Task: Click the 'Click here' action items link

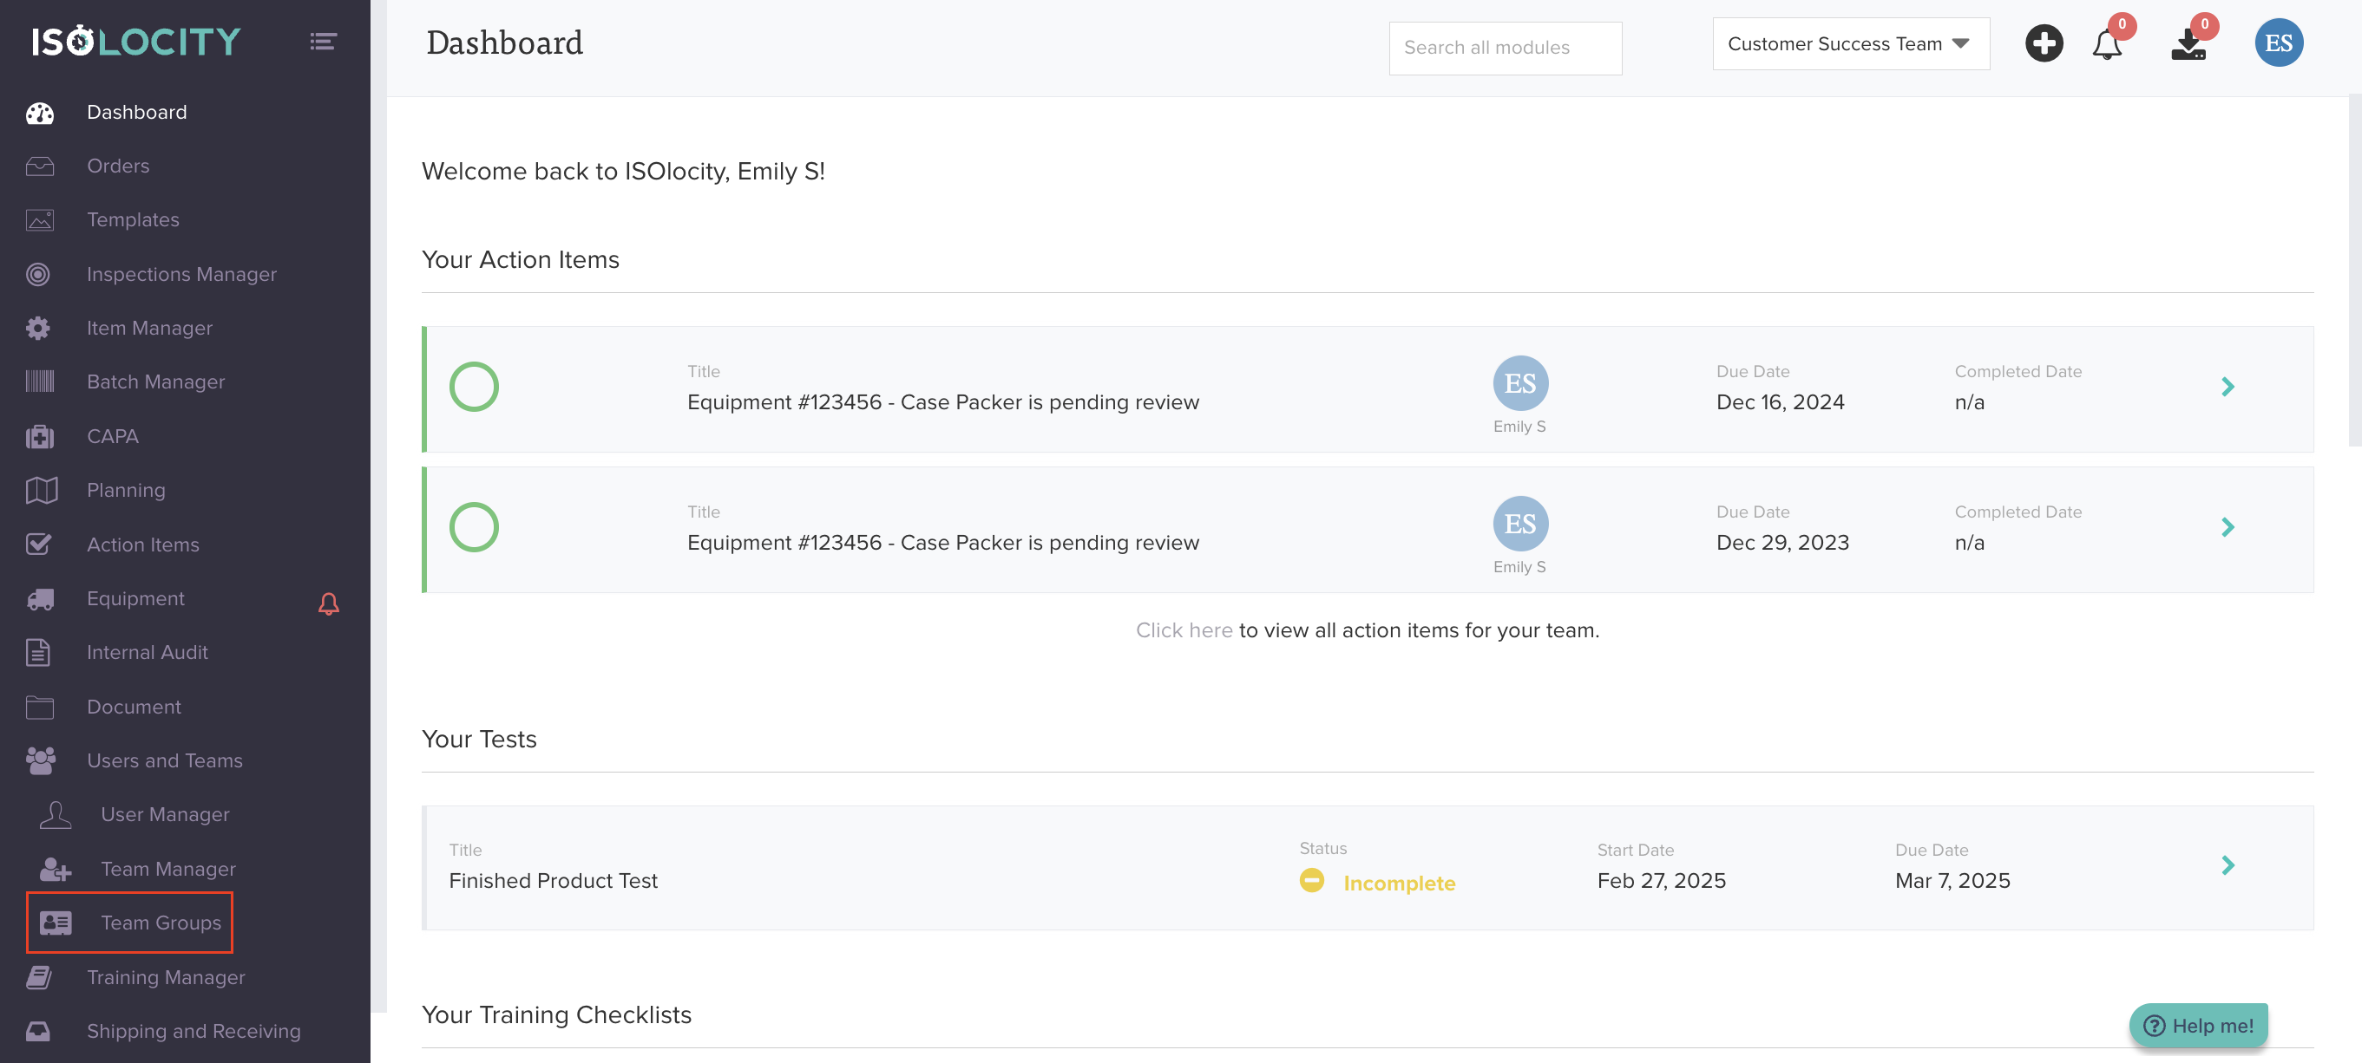Action: pyautogui.click(x=1183, y=630)
